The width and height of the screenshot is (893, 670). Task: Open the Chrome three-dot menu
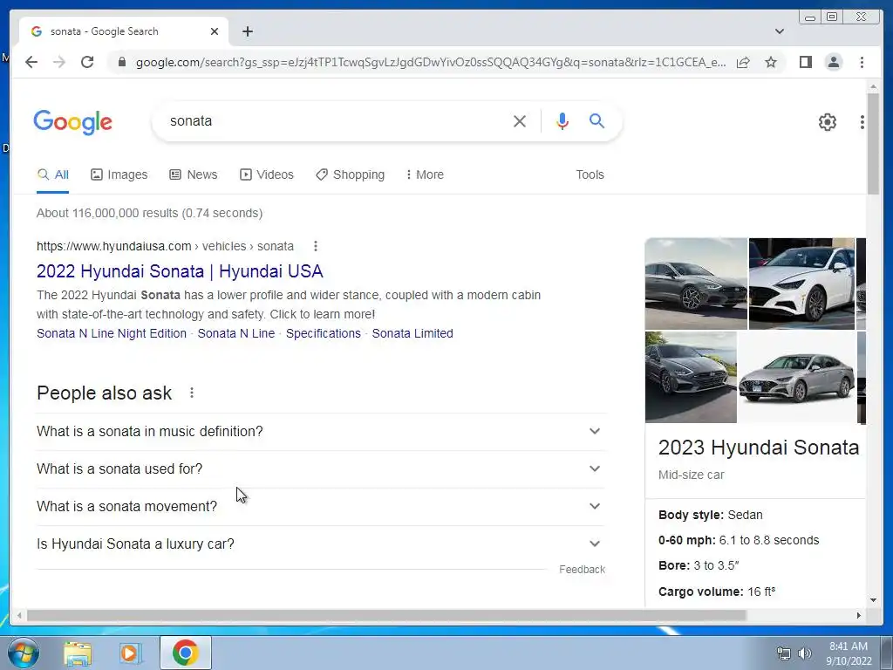coord(862,62)
